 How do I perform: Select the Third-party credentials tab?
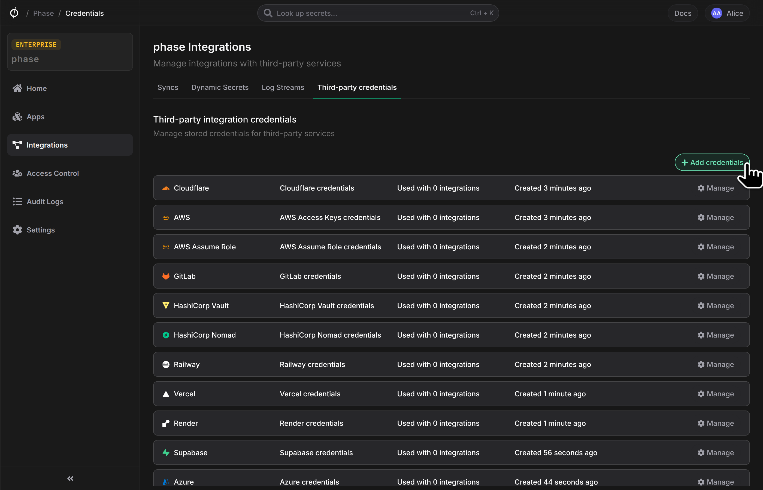(357, 87)
